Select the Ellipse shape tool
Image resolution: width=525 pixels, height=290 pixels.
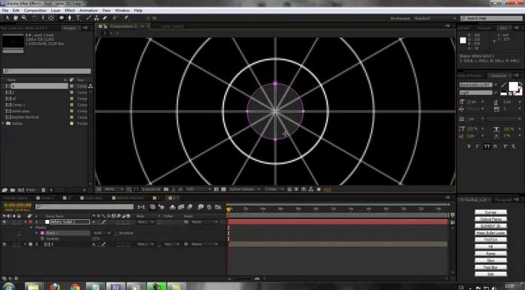62,18
